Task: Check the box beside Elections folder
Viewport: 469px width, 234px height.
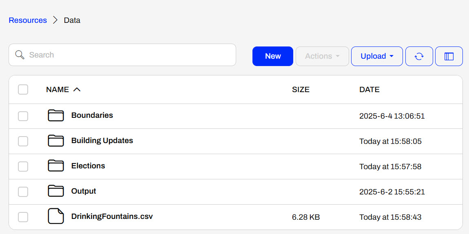Action: tap(23, 166)
